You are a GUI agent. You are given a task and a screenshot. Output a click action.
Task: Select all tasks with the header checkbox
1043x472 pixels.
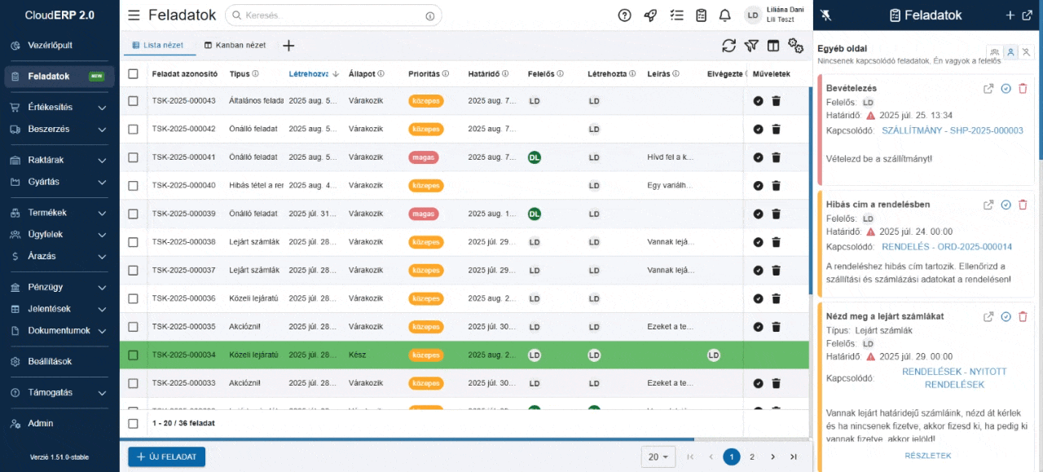133,73
